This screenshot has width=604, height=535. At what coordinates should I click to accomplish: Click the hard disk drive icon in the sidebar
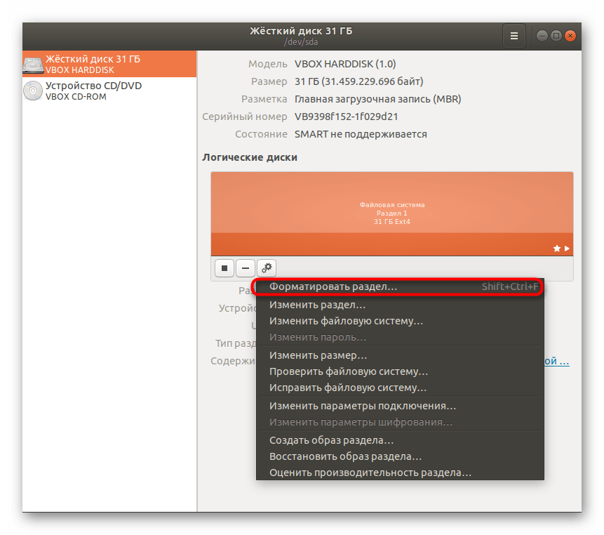click(32, 65)
